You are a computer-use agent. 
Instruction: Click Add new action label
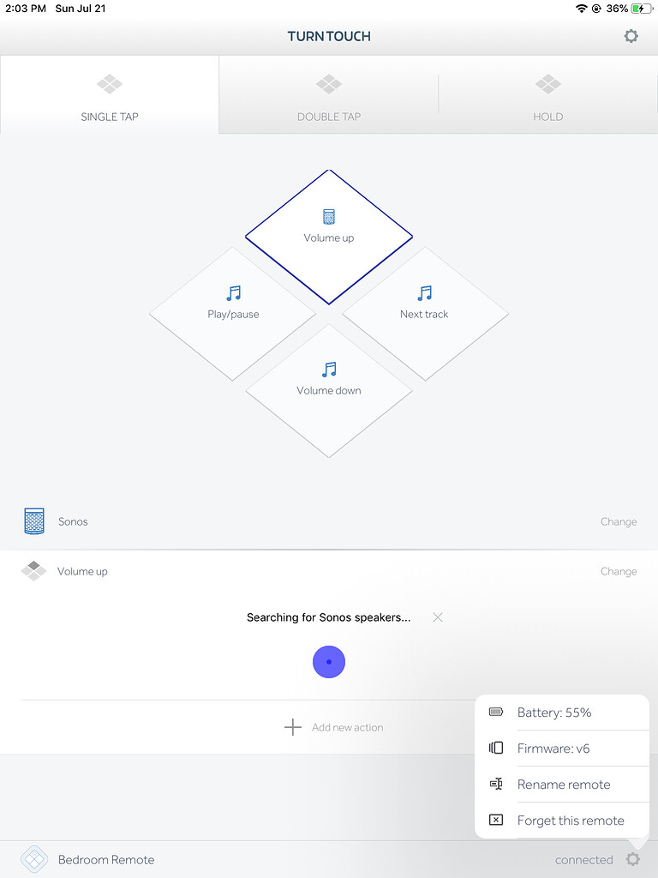click(x=348, y=727)
